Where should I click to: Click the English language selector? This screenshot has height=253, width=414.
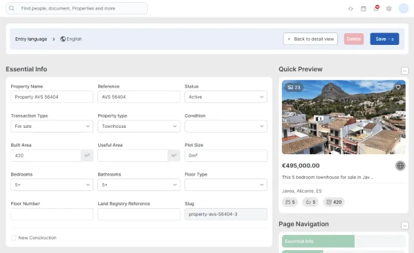[71, 39]
